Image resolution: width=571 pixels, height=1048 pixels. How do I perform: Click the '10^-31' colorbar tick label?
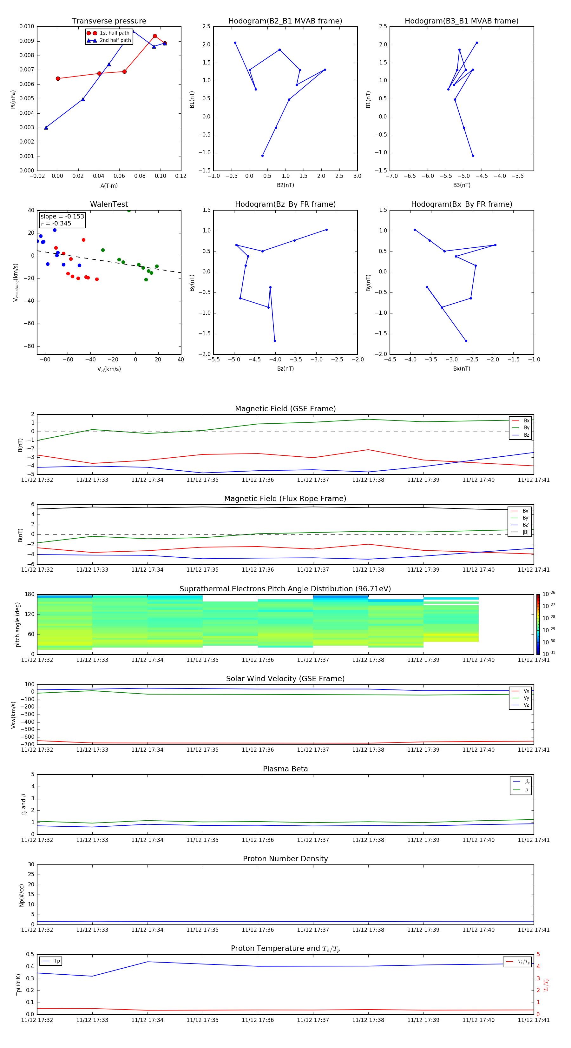click(x=549, y=654)
